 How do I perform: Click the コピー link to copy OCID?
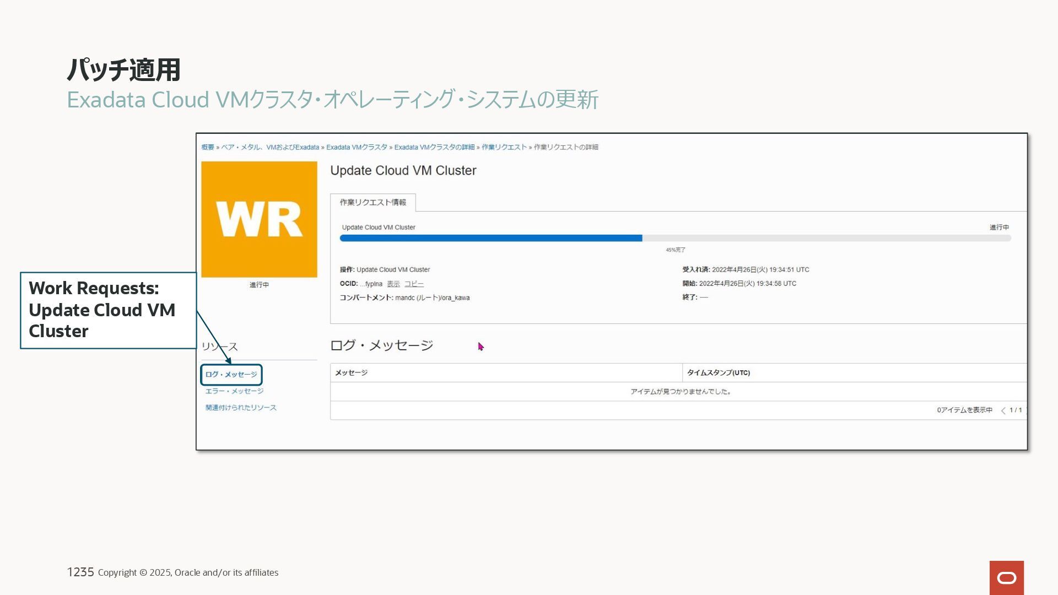[x=414, y=284]
